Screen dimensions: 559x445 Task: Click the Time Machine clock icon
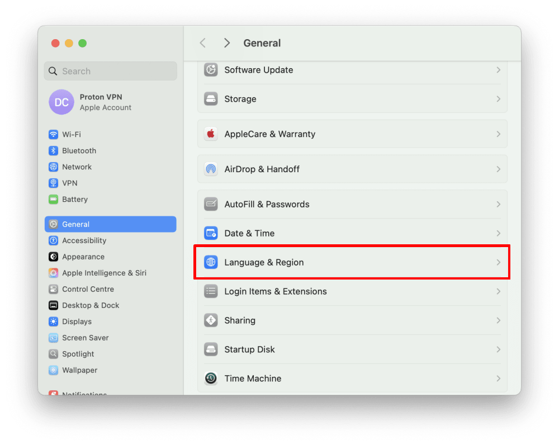click(x=211, y=378)
